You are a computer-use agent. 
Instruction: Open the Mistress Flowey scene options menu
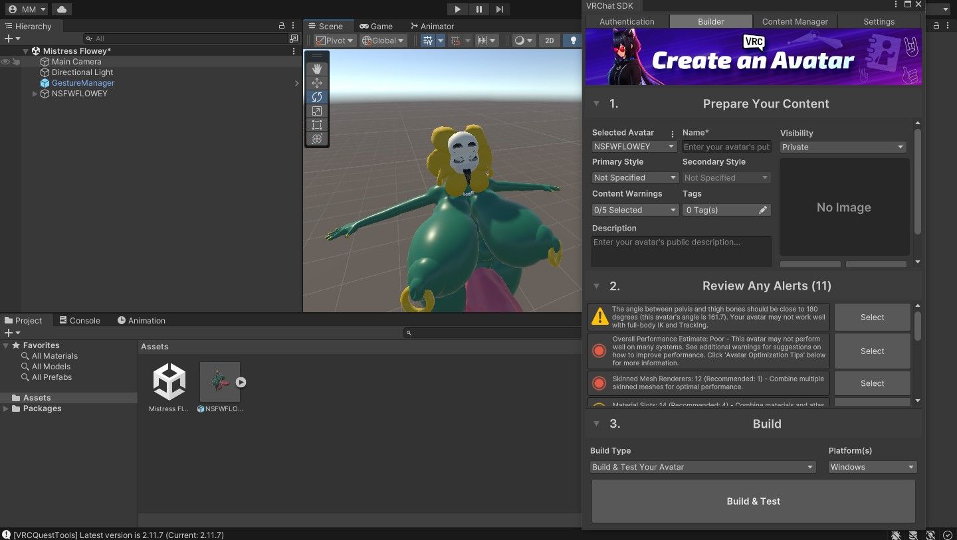coord(294,51)
